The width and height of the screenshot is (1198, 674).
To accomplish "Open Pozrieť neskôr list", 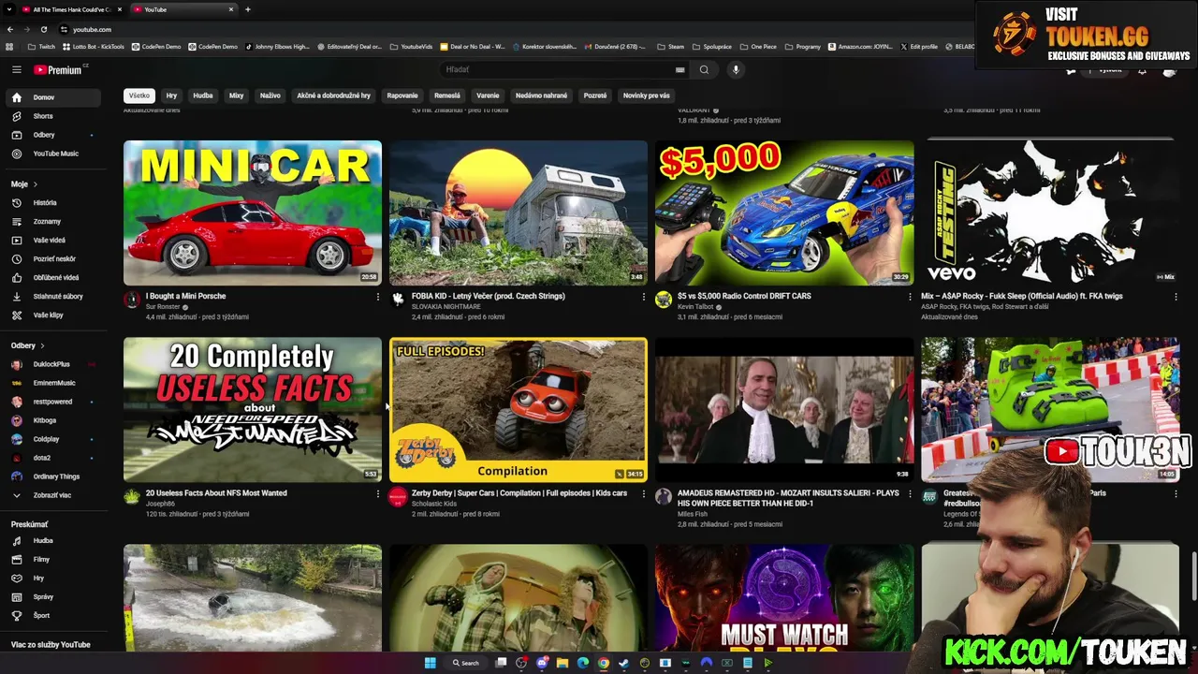I will 54,259.
